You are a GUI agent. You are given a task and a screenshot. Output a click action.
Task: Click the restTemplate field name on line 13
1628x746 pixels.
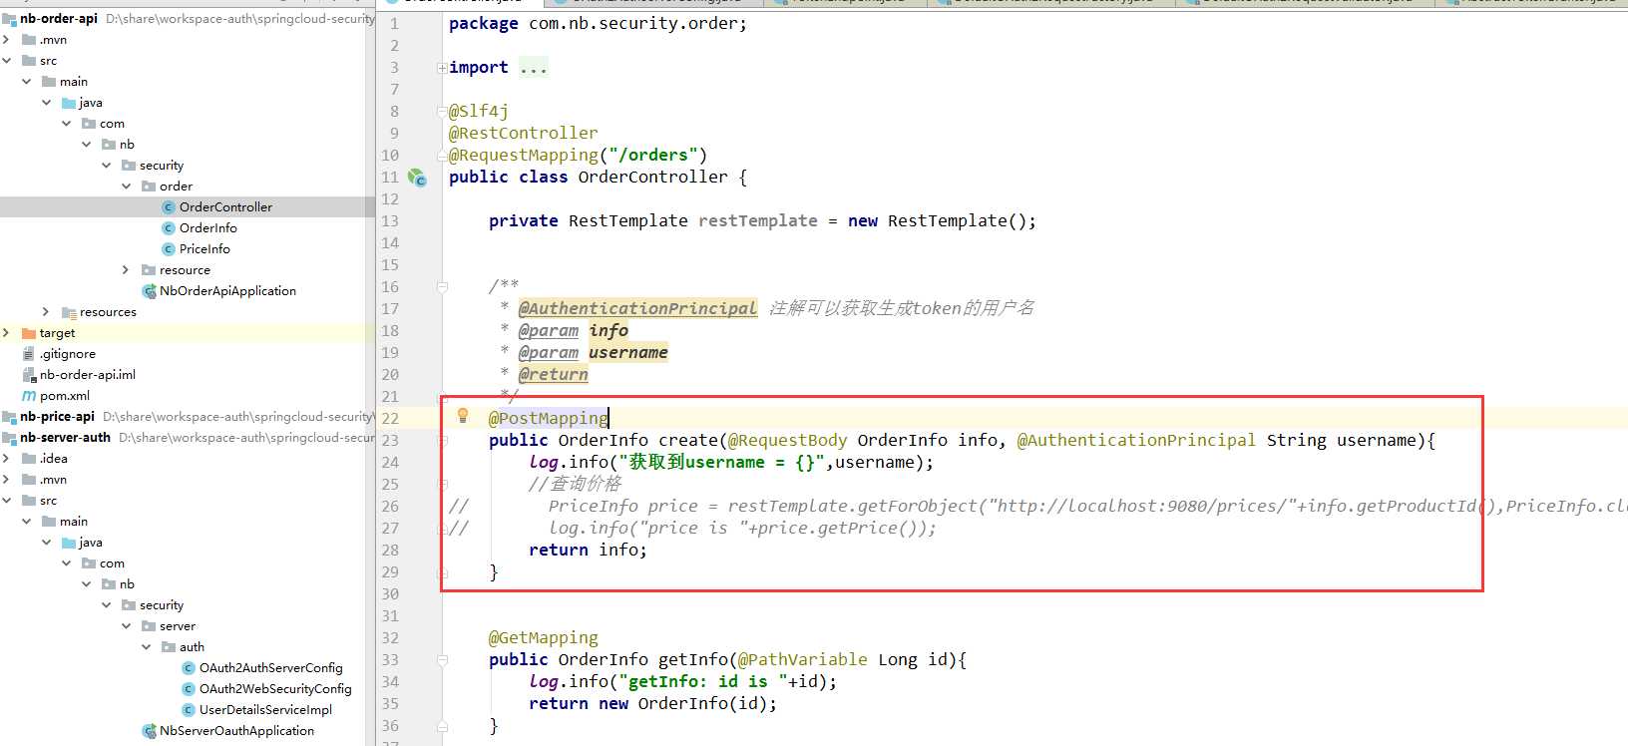click(758, 220)
